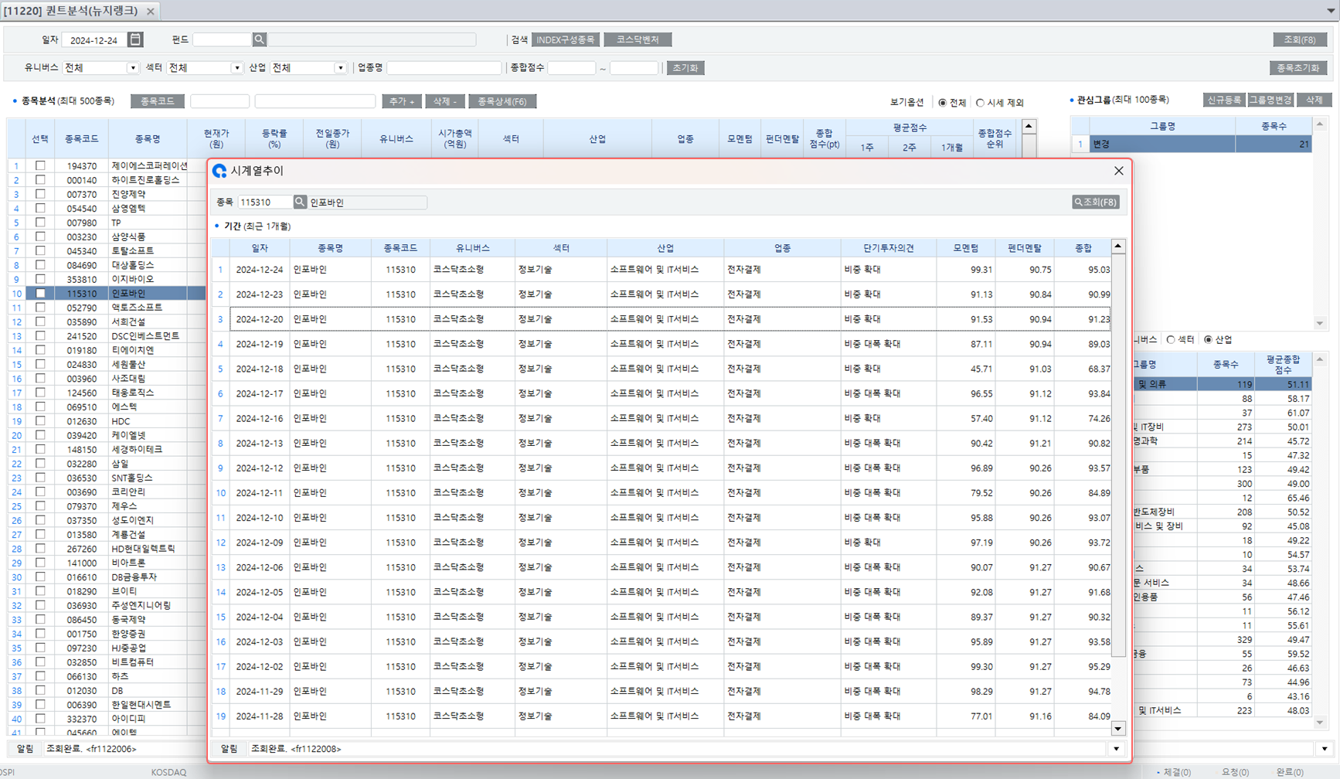
Task: Select the 전체 view option radio
Action: 942,103
